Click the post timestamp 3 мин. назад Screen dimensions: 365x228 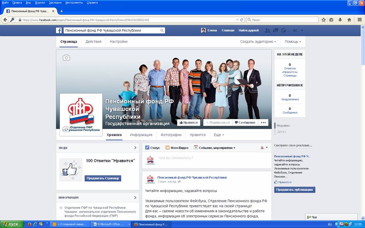coord(167,181)
